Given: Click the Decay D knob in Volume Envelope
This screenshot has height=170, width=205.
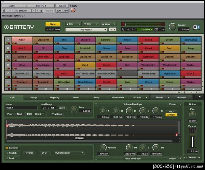Looking at the screenshot, I should [x=129, y=111].
